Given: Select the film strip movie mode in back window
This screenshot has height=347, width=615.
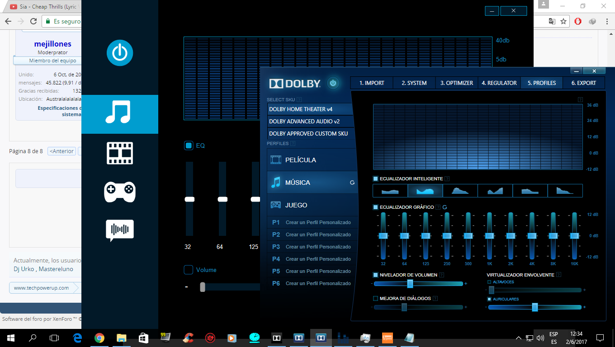Looking at the screenshot, I should [x=120, y=153].
